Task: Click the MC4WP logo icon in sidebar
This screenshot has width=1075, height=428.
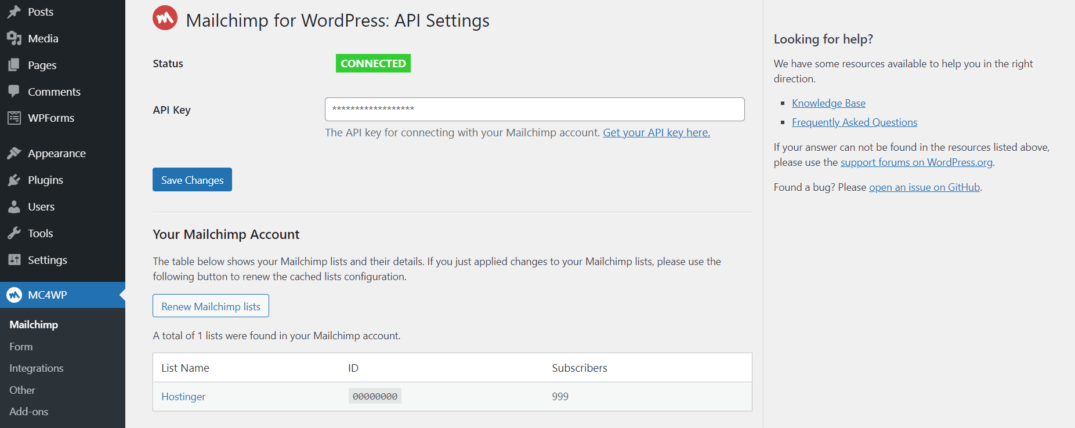Action: pos(14,295)
